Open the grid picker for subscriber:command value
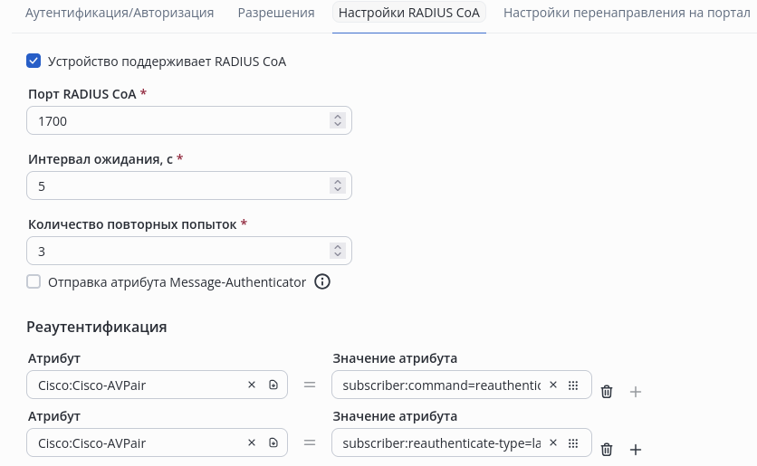This screenshot has height=466, width=757. pyautogui.click(x=572, y=385)
